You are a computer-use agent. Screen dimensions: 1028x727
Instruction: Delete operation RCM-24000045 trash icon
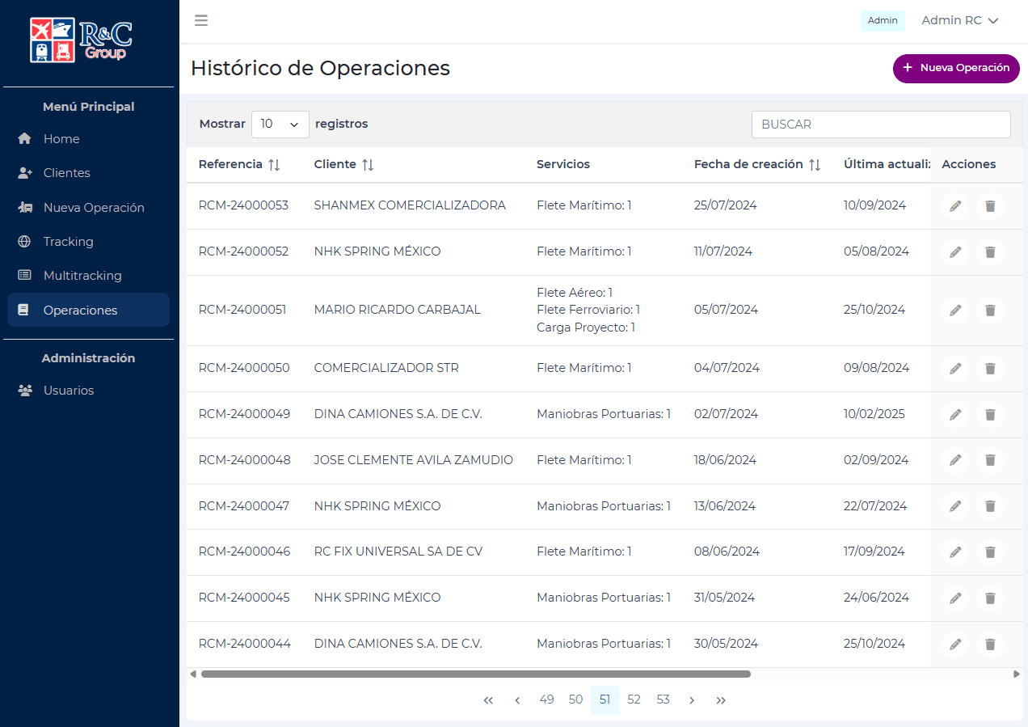[990, 598]
